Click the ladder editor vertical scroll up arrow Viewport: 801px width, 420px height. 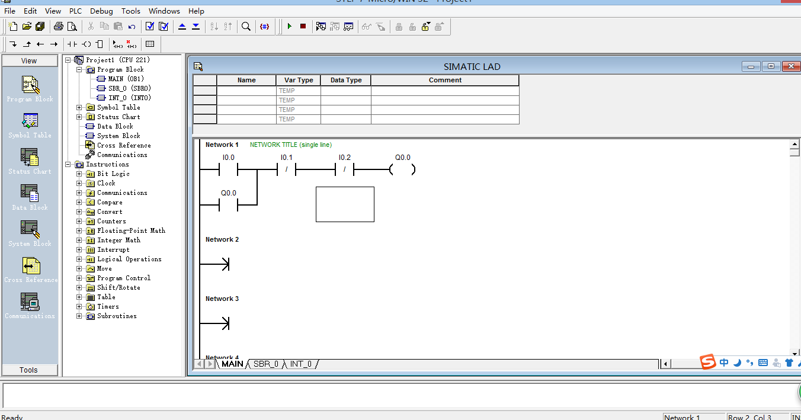(x=795, y=144)
